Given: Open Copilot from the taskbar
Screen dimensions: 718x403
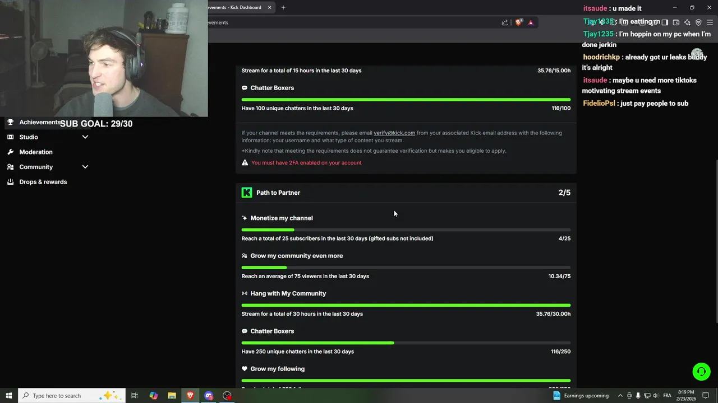Looking at the screenshot, I should [154, 396].
